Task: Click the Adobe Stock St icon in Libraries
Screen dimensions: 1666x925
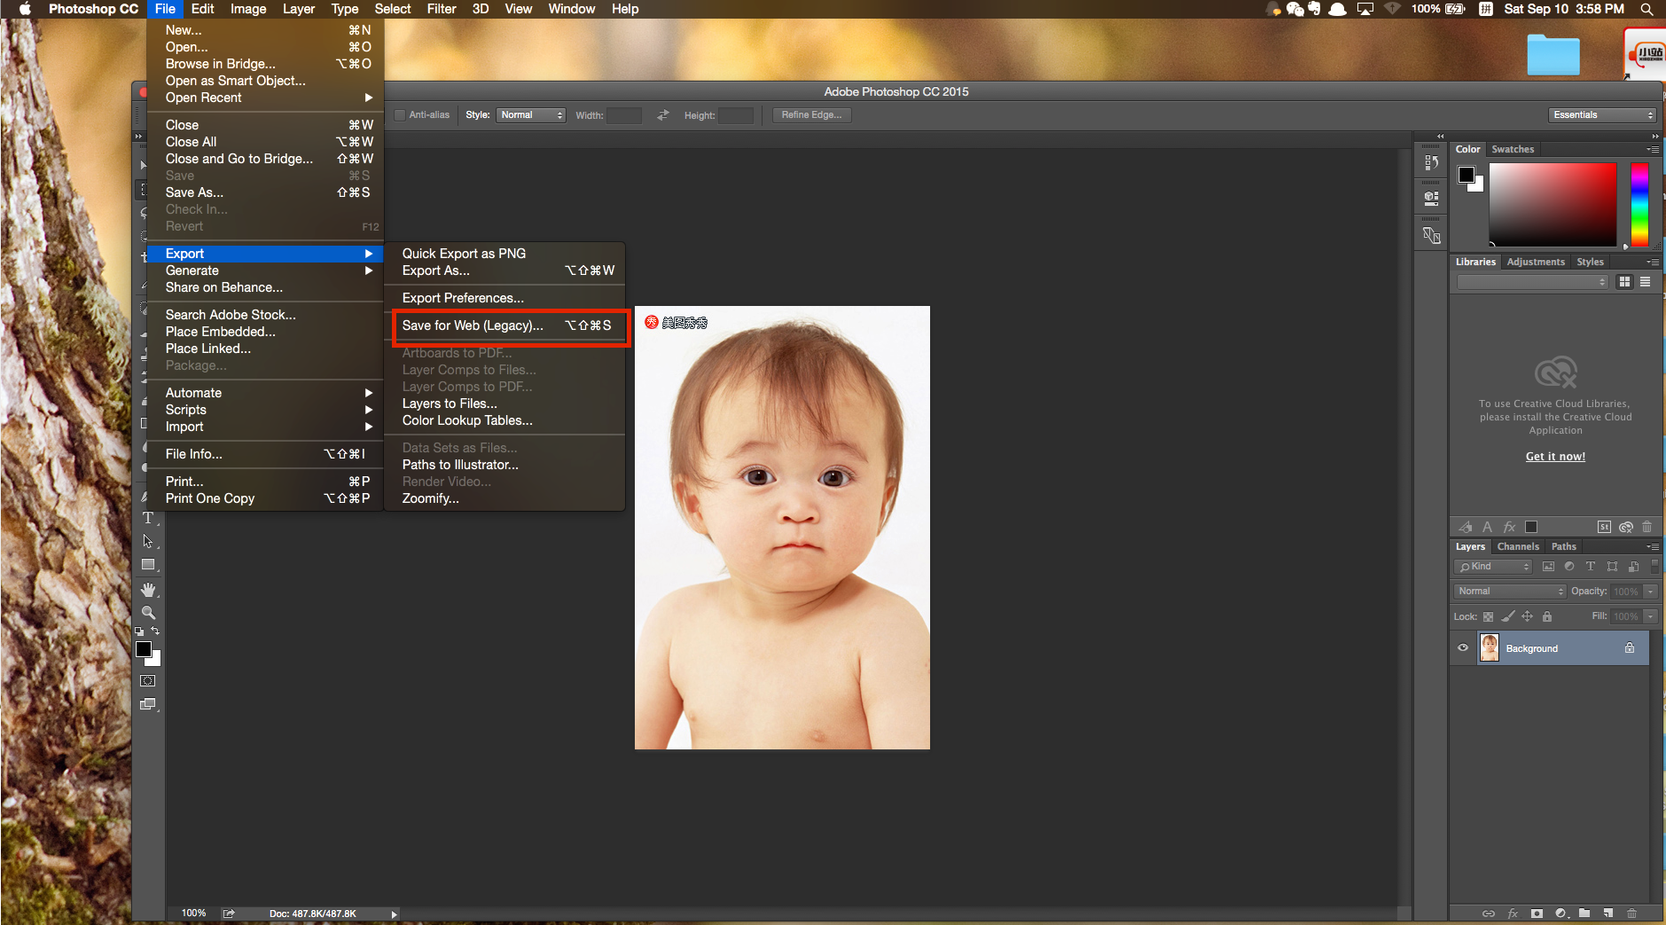Action: click(x=1604, y=527)
